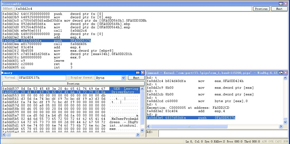Click the memory list scroll-down arrow
Viewport: 290px width, 144px height.
tap(142, 130)
